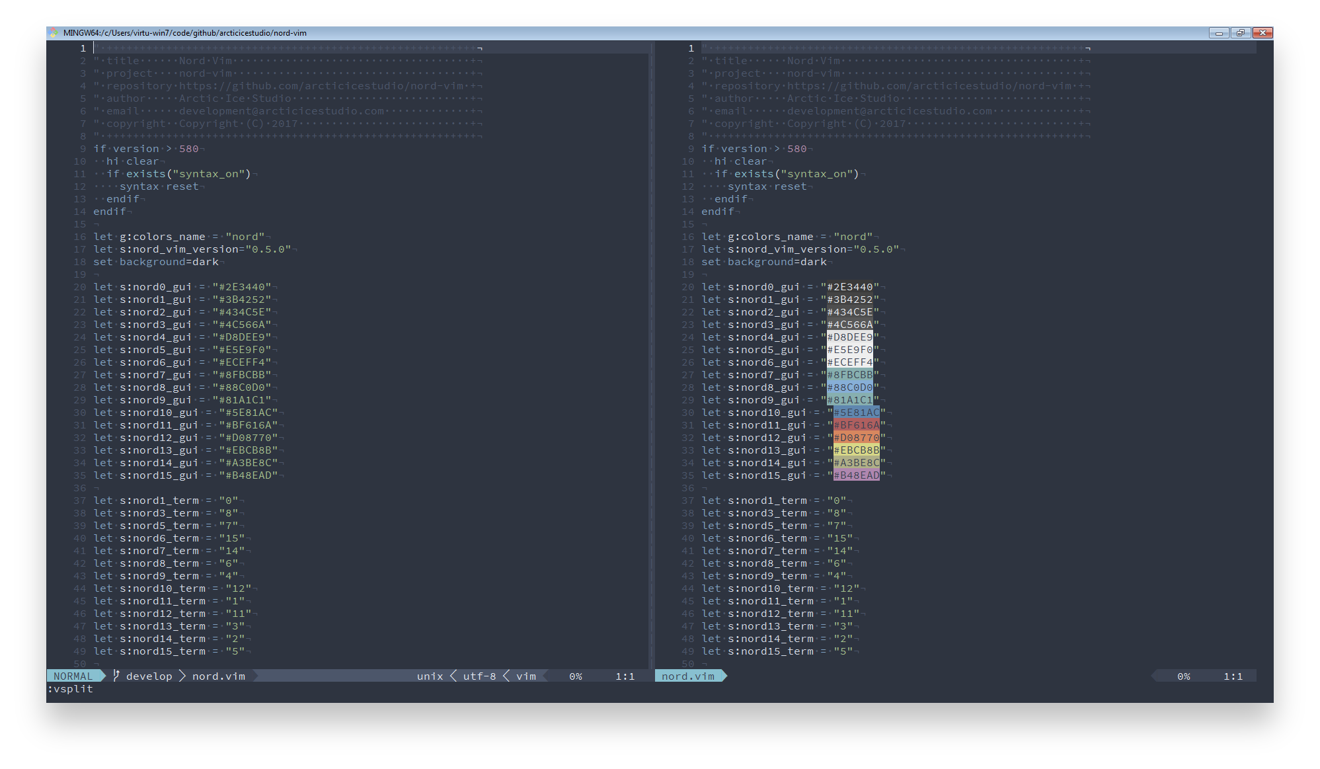
Task: Minimize the MINGW64 terminal window
Action: pos(1219,33)
